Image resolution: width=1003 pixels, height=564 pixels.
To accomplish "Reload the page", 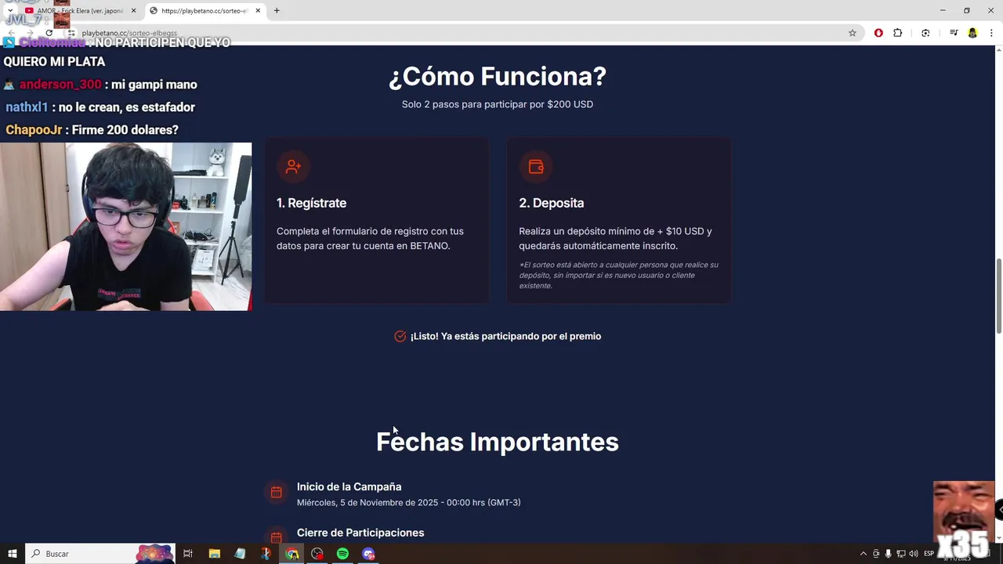I will point(49,33).
